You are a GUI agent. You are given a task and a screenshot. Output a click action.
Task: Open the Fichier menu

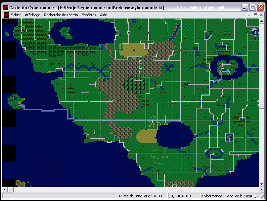[16, 15]
